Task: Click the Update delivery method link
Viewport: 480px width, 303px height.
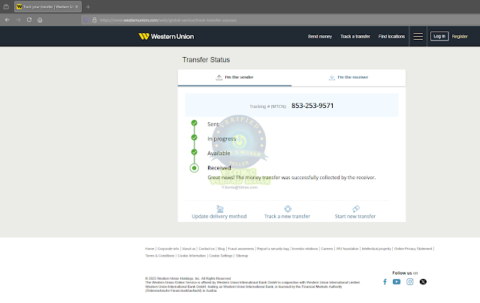Action: pos(219,216)
